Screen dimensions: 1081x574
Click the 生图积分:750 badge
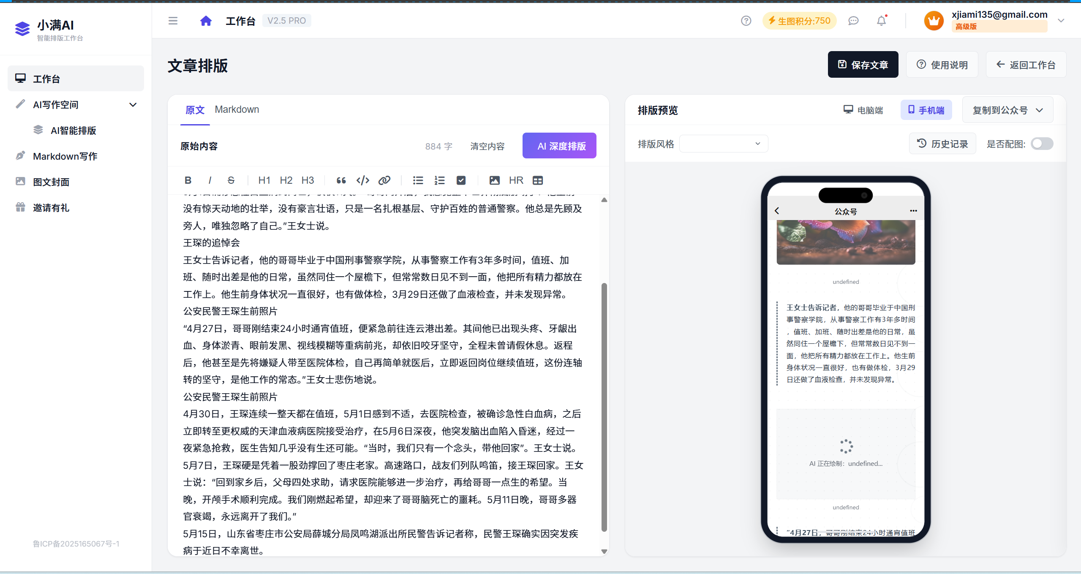pyautogui.click(x=799, y=21)
